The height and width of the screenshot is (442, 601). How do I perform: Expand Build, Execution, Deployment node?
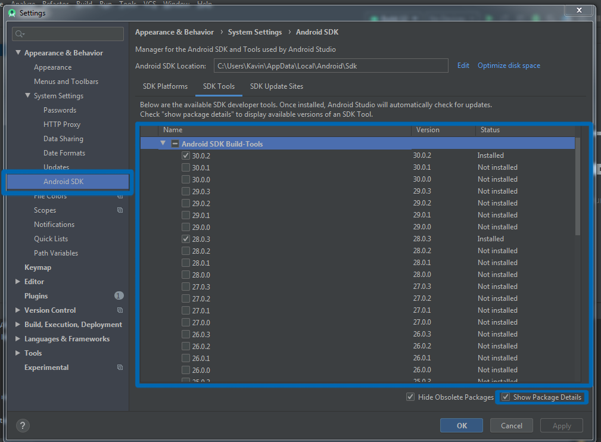pos(18,324)
